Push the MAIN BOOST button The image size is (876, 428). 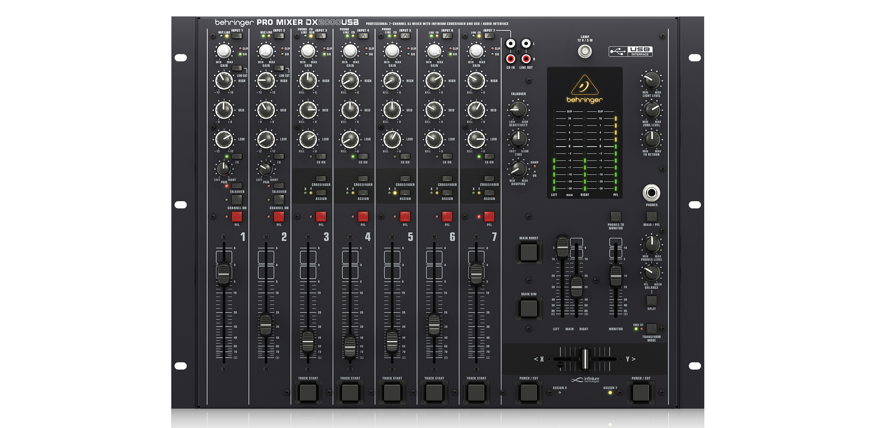(x=529, y=252)
